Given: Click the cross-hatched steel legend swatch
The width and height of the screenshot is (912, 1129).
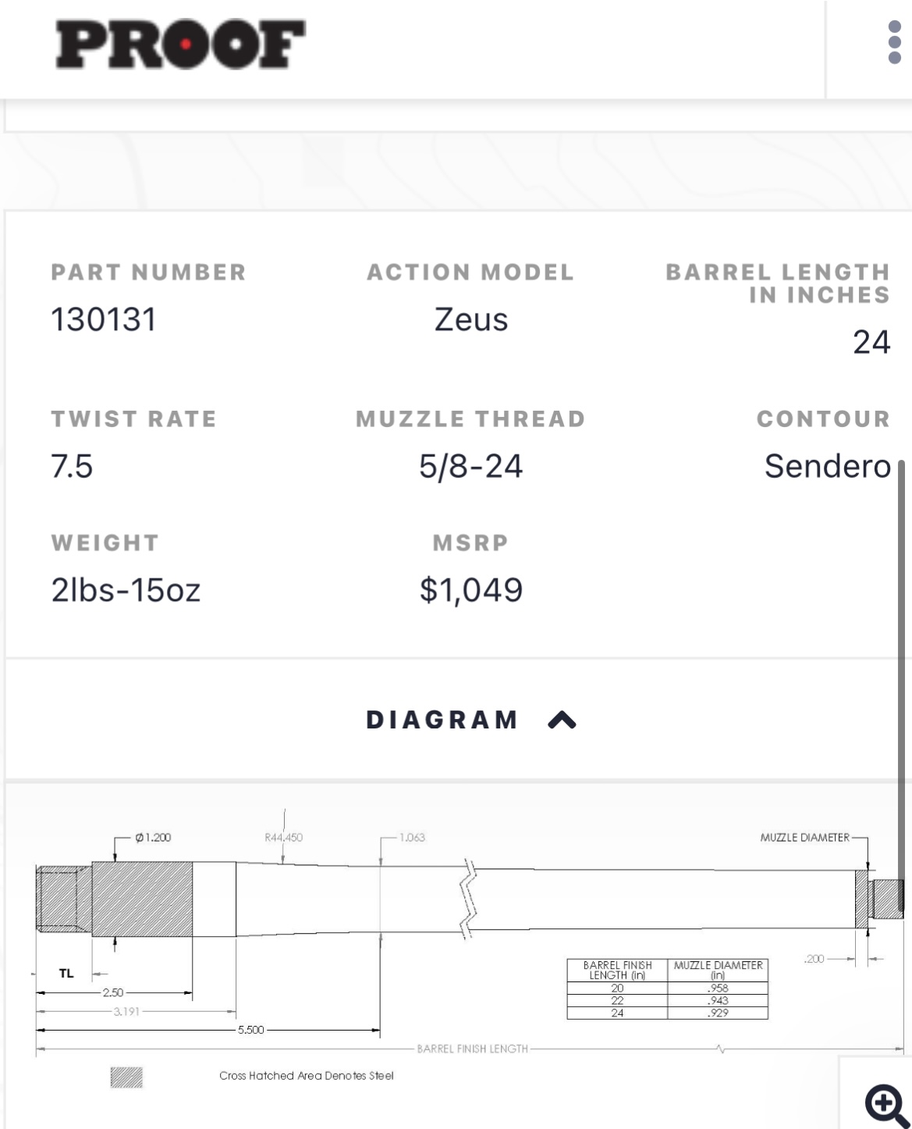Looking at the screenshot, I should [126, 1077].
